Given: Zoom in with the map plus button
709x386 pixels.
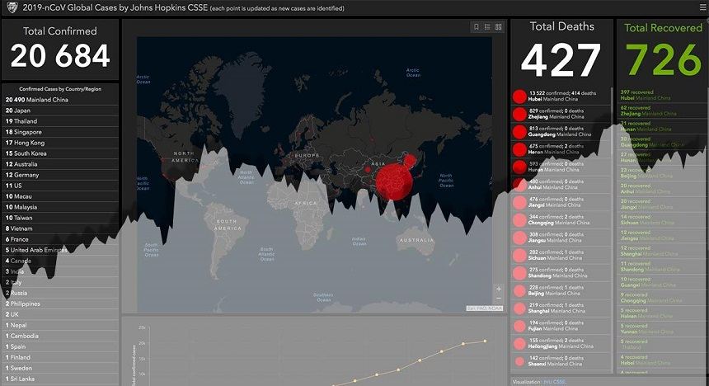Looking at the screenshot, I should tap(498, 289).
